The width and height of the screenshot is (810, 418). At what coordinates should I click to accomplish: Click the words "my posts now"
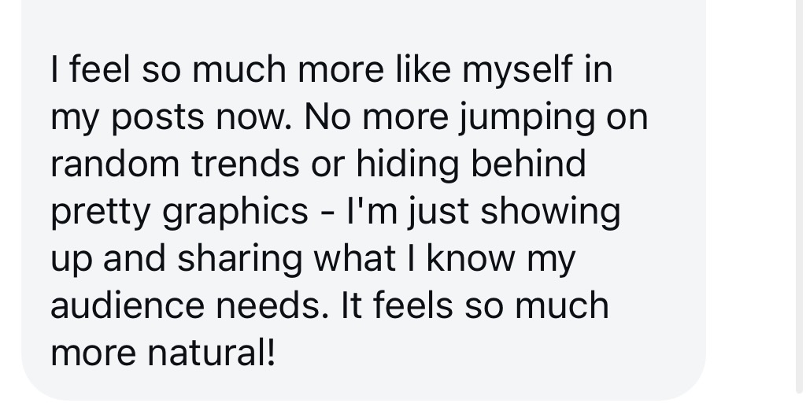(x=171, y=117)
